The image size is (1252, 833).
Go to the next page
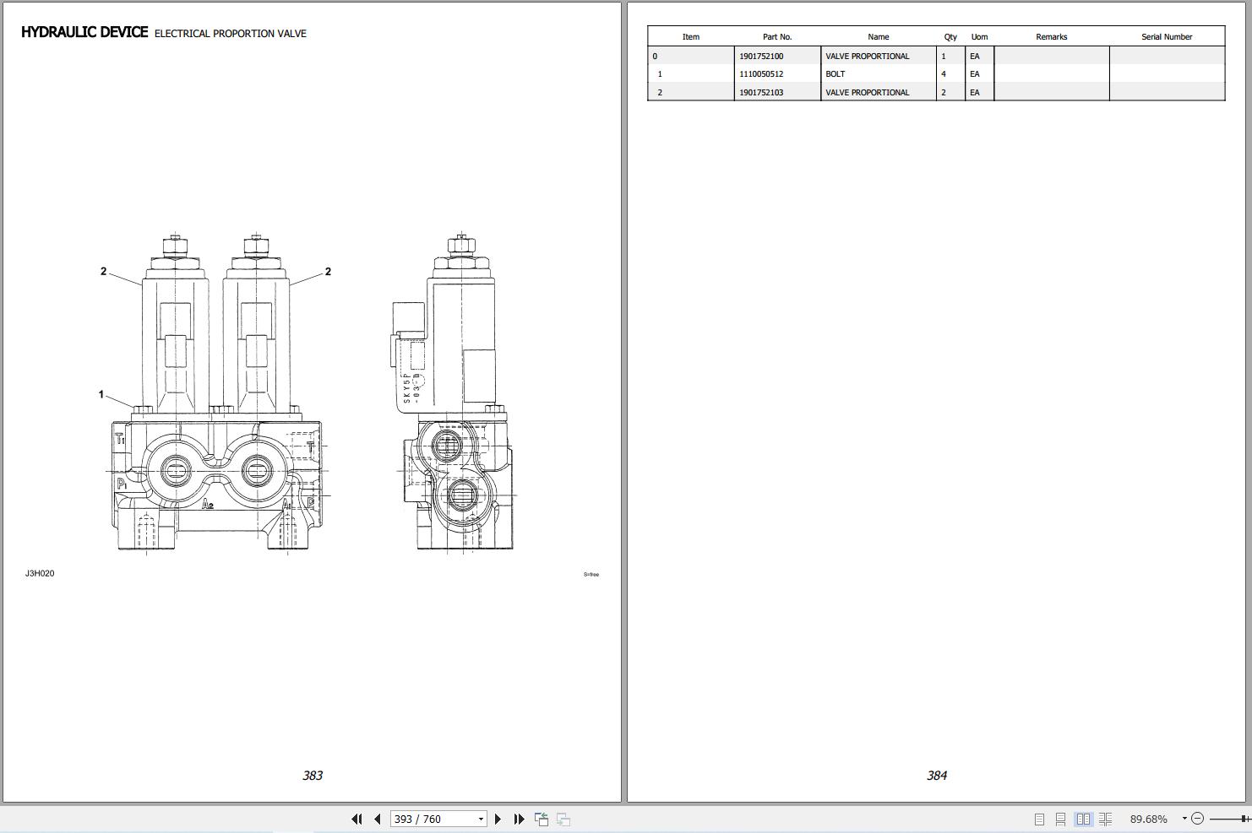[498, 819]
